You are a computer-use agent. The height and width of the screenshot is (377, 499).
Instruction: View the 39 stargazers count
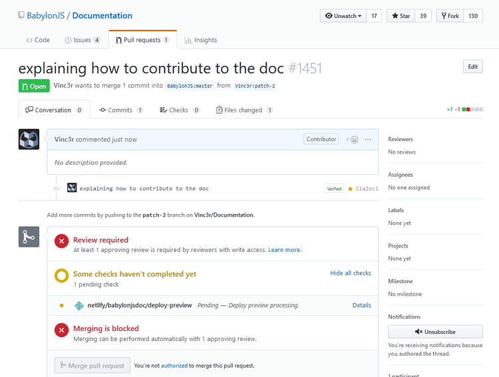pyautogui.click(x=423, y=16)
